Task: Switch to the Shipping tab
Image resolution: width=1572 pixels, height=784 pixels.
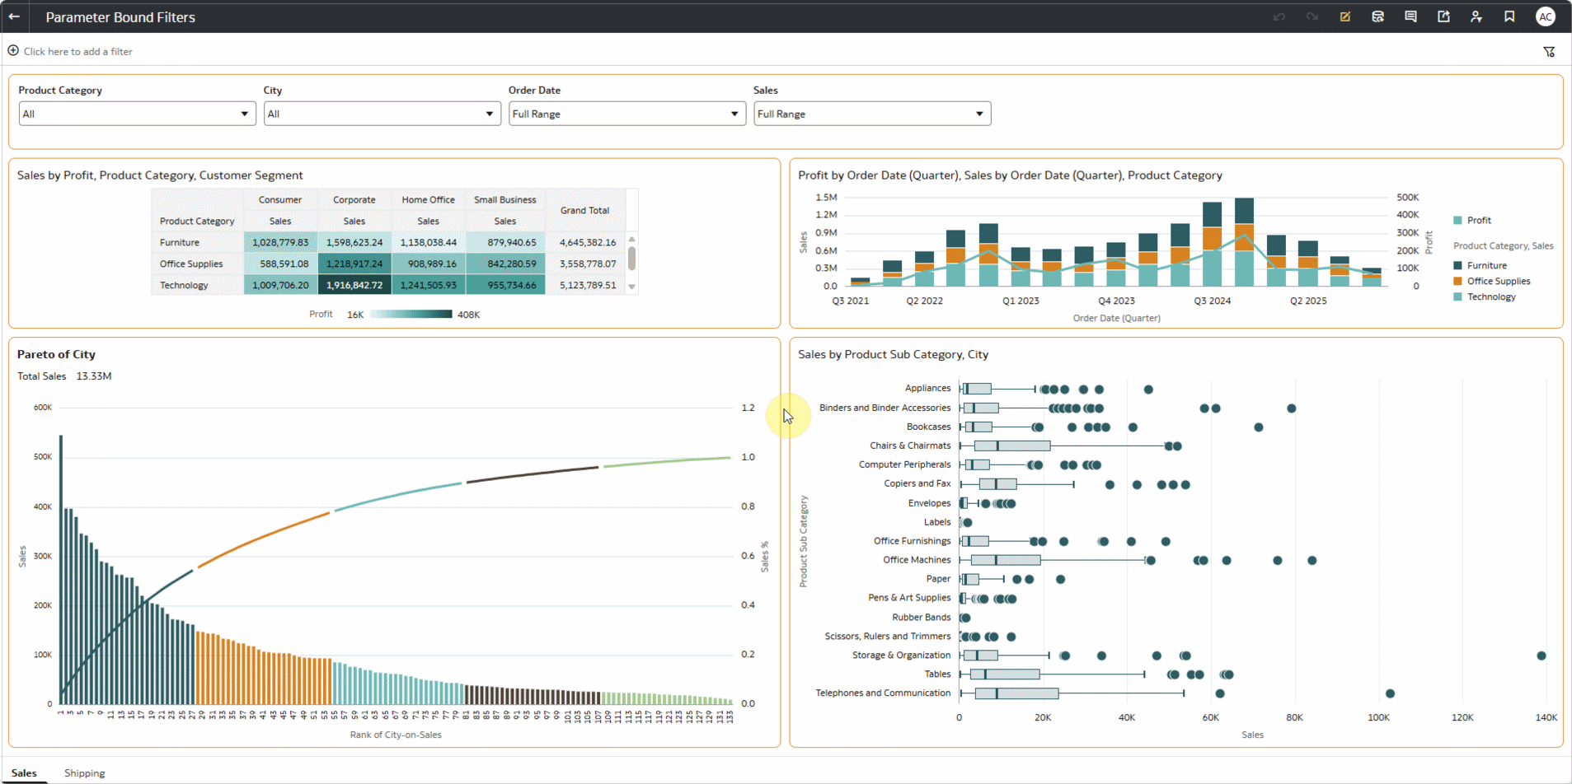Action: [x=84, y=772]
